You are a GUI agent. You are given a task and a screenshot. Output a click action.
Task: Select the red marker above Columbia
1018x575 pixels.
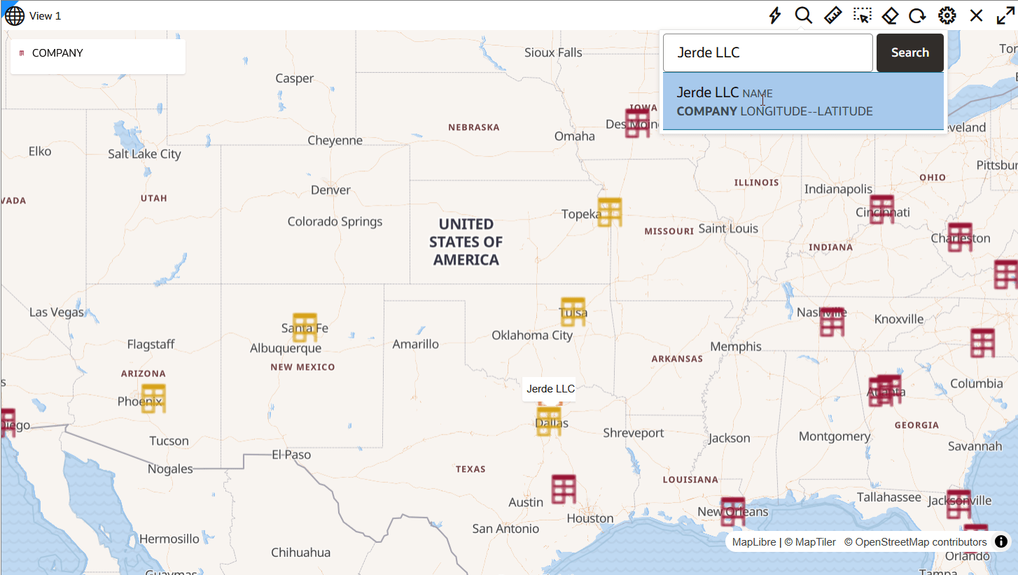point(982,343)
